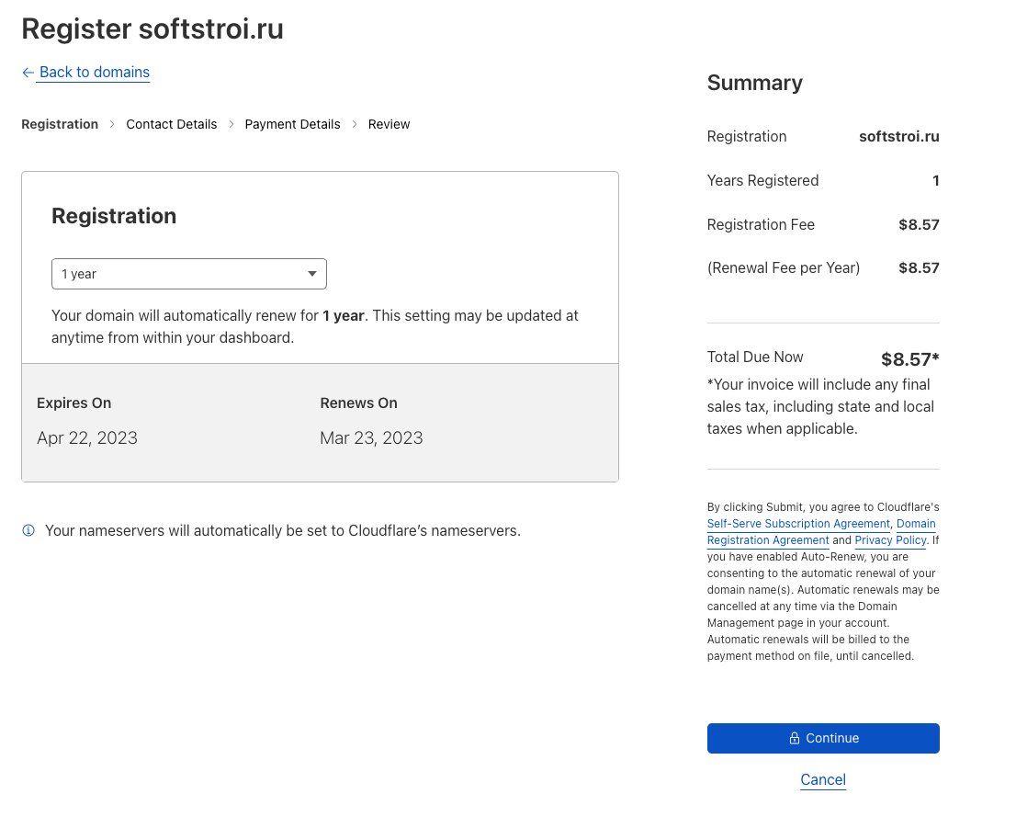Select the Registration breadcrumb step

(x=60, y=124)
